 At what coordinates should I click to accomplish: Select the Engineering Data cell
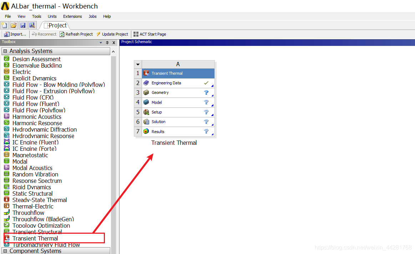(166, 83)
